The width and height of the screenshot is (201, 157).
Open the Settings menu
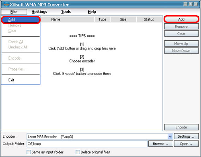(x=39, y=12)
